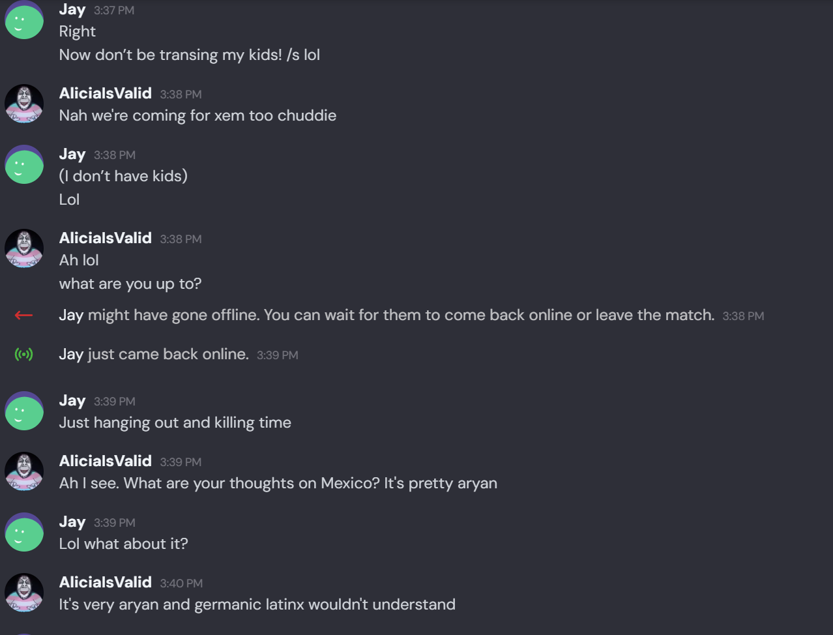Open AliciaIsValid's avatar beside the Mexico question

[x=24, y=471]
